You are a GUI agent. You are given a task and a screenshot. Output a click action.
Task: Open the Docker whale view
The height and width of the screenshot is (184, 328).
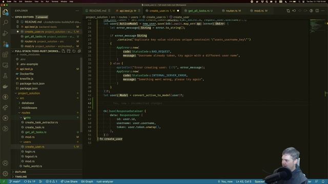point(5,86)
